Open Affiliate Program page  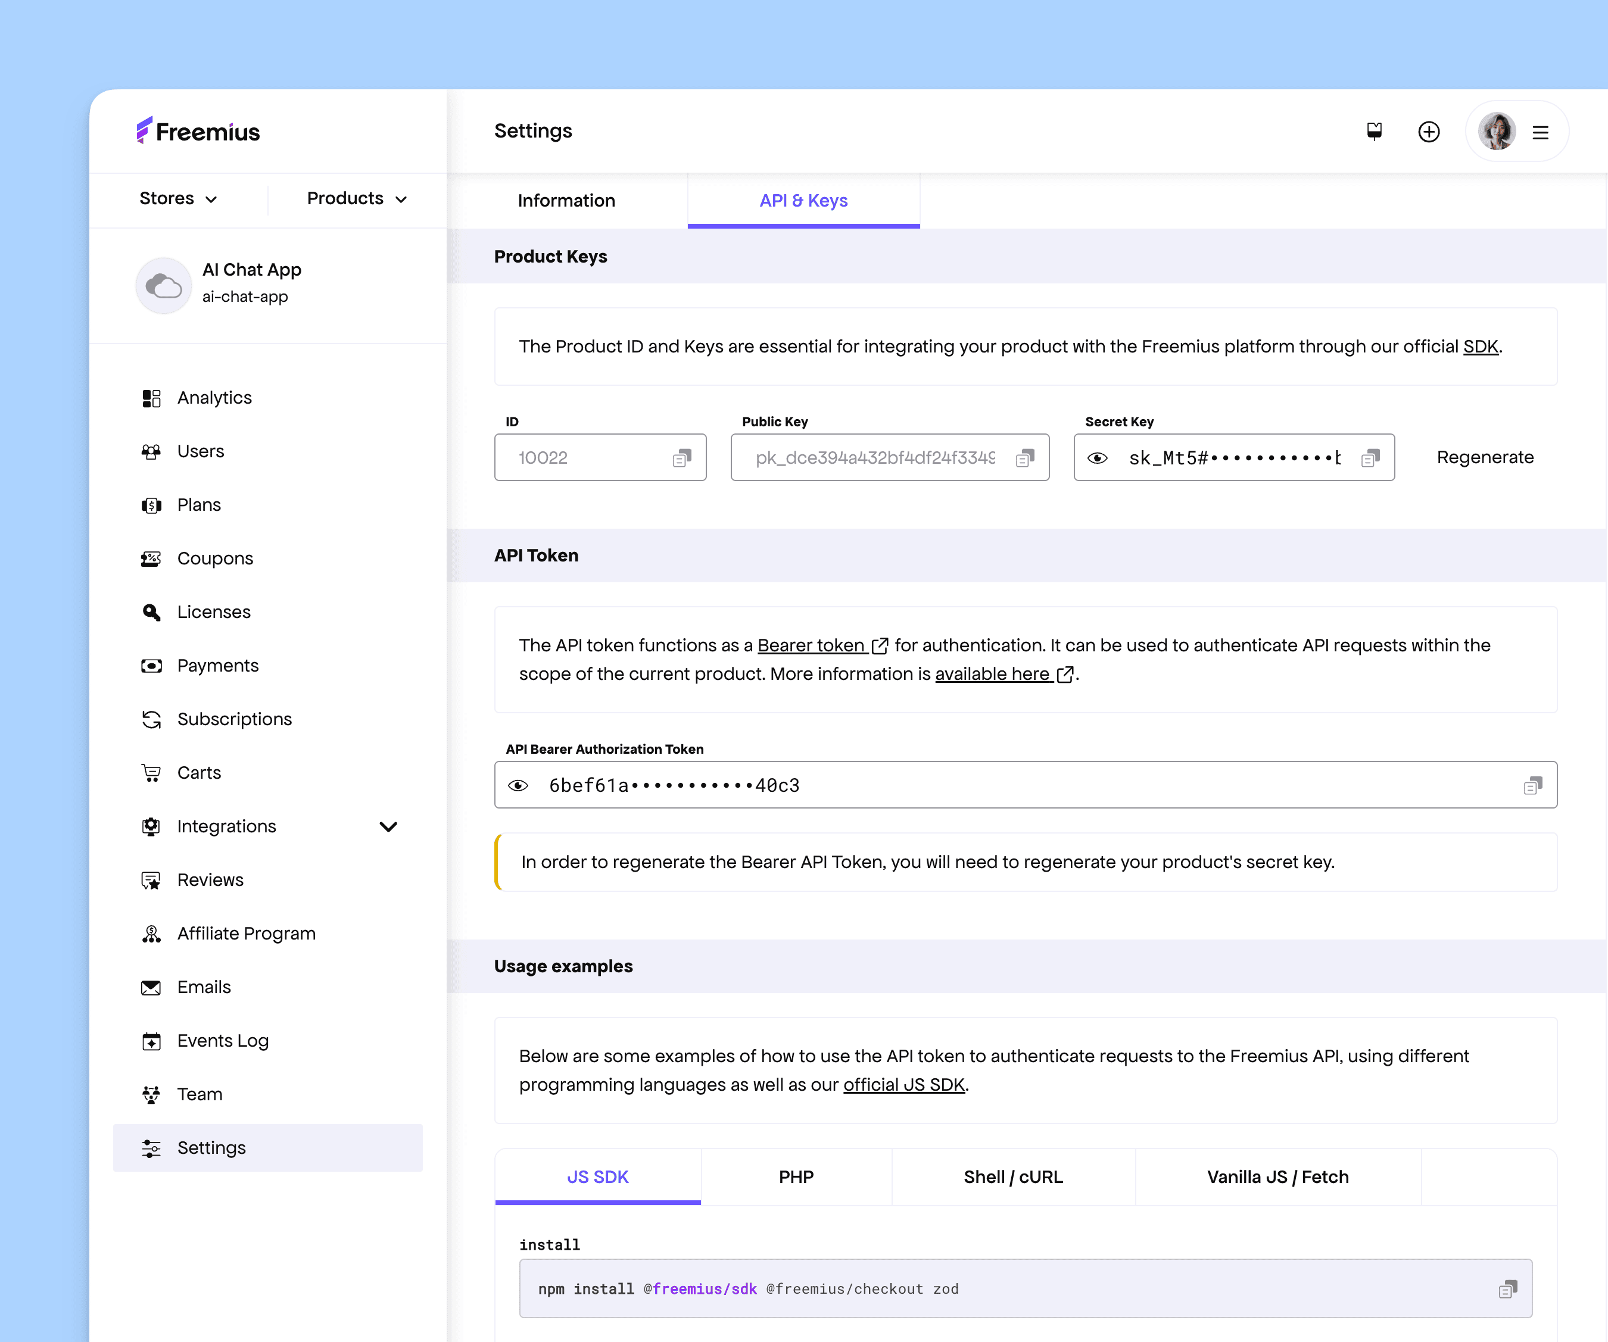268,934
